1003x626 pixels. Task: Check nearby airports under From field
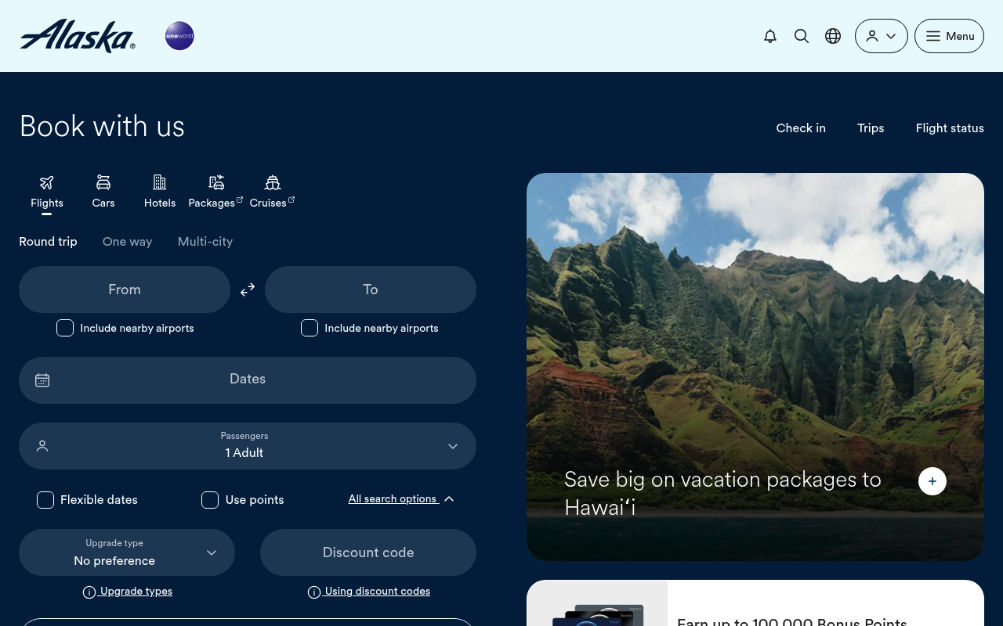[65, 328]
